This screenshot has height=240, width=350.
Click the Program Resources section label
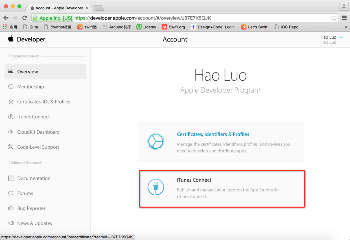[24, 56]
